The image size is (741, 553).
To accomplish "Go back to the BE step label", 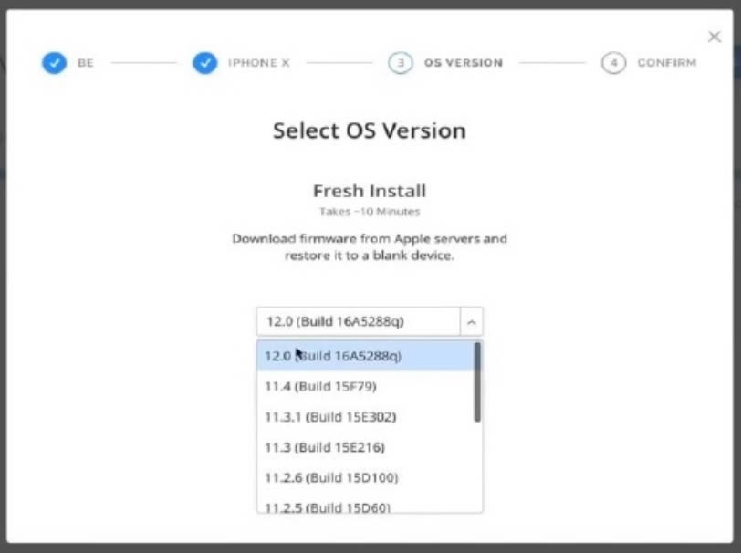I will (86, 63).
